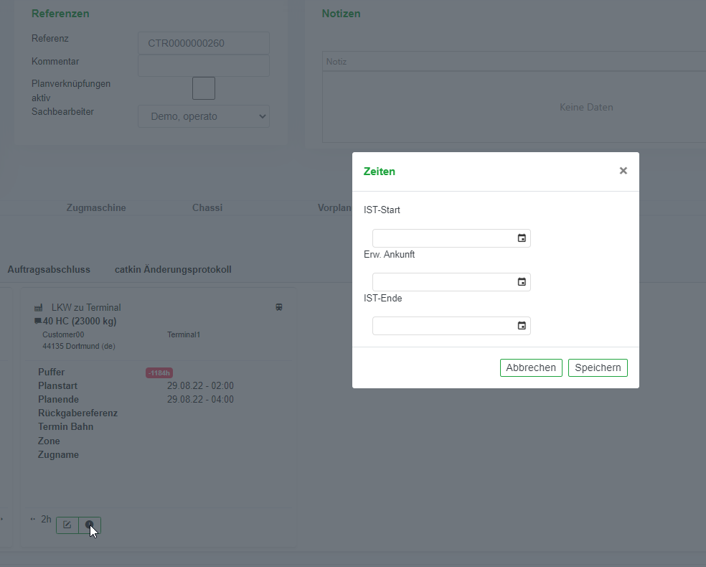Open calendar picker for Erw. Ankunft

[522, 282]
